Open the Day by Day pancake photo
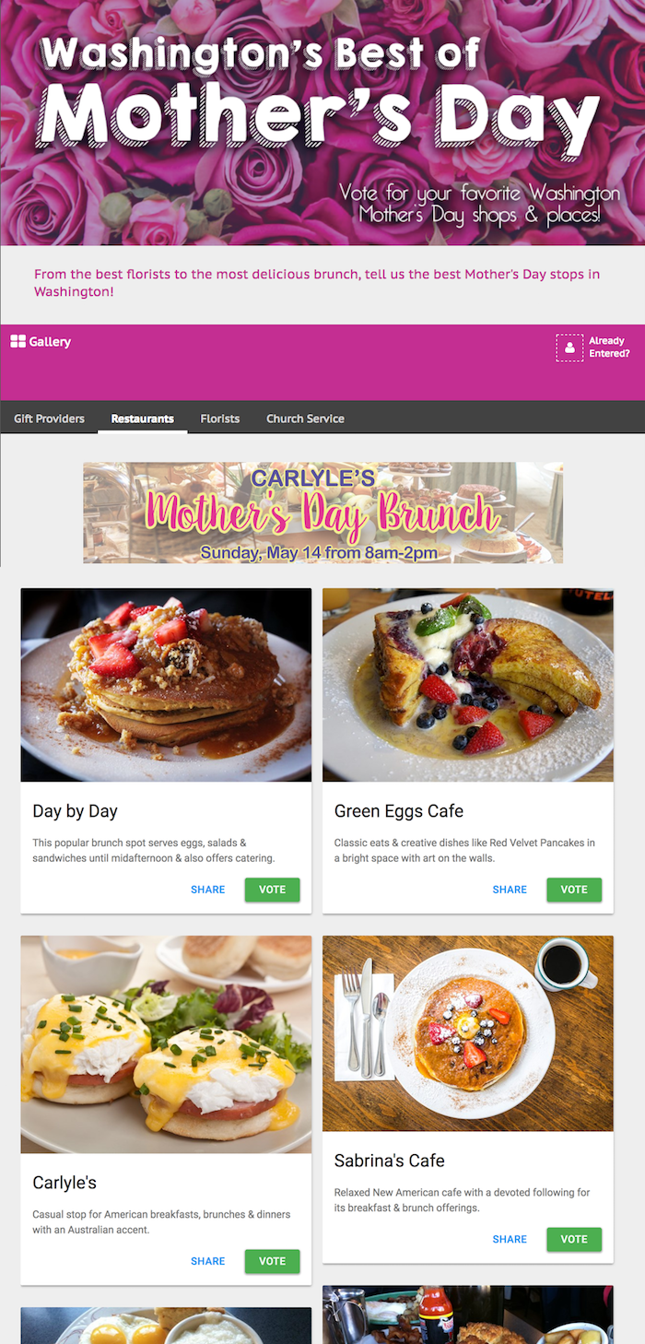Image resolution: width=645 pixels, height=1344 pixels. click(166, 685)
